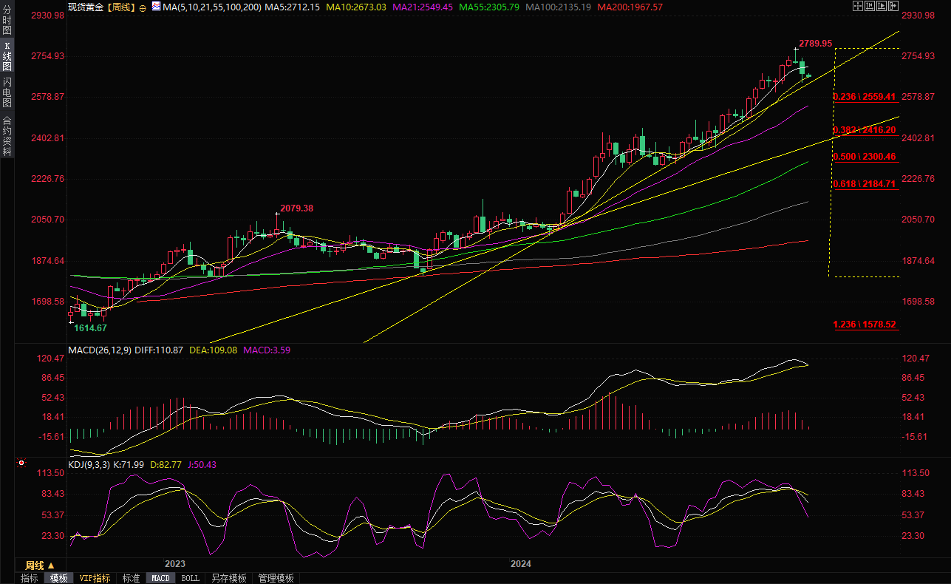Choose the MACD template

coord(160,578)
